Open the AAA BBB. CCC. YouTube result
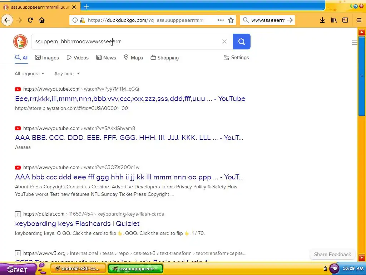The width and height of the screenshot is (366, 275). [x=129, y=138]
